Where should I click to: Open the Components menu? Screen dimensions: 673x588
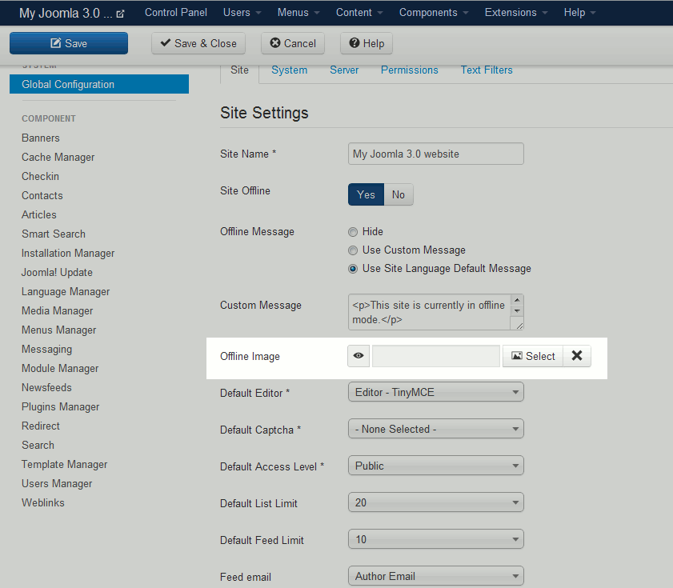click(x=434, y=13)
